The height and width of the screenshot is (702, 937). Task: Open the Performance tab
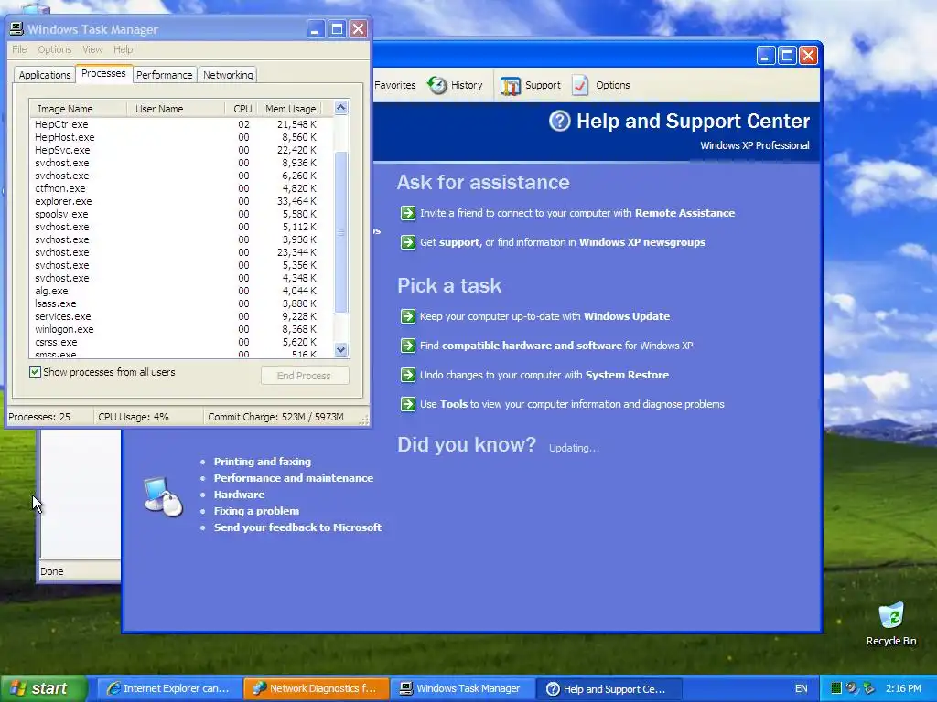[165, 75]
